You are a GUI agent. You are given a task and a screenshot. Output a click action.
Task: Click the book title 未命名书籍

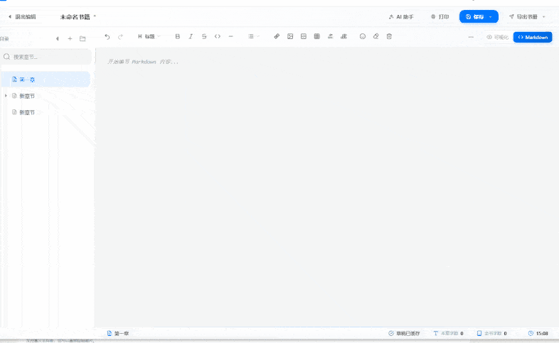point(75,17)
